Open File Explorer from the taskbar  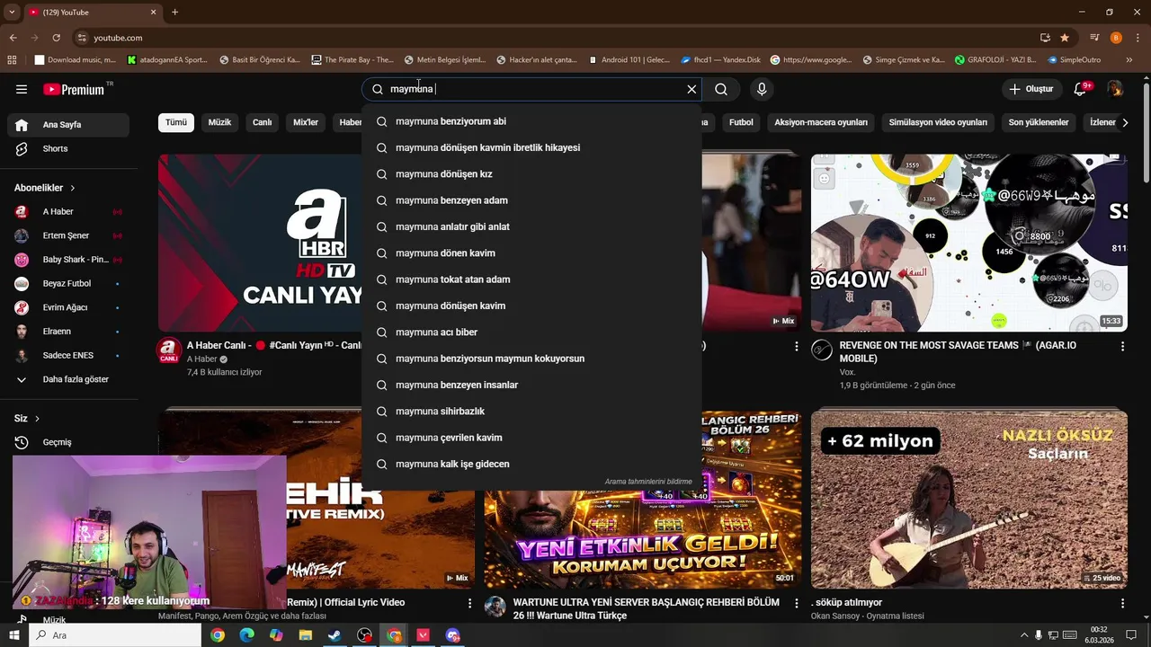coord(305,635)
